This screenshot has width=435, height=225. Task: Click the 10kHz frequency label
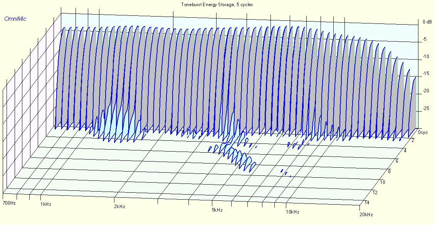click(x=292, y=212)
